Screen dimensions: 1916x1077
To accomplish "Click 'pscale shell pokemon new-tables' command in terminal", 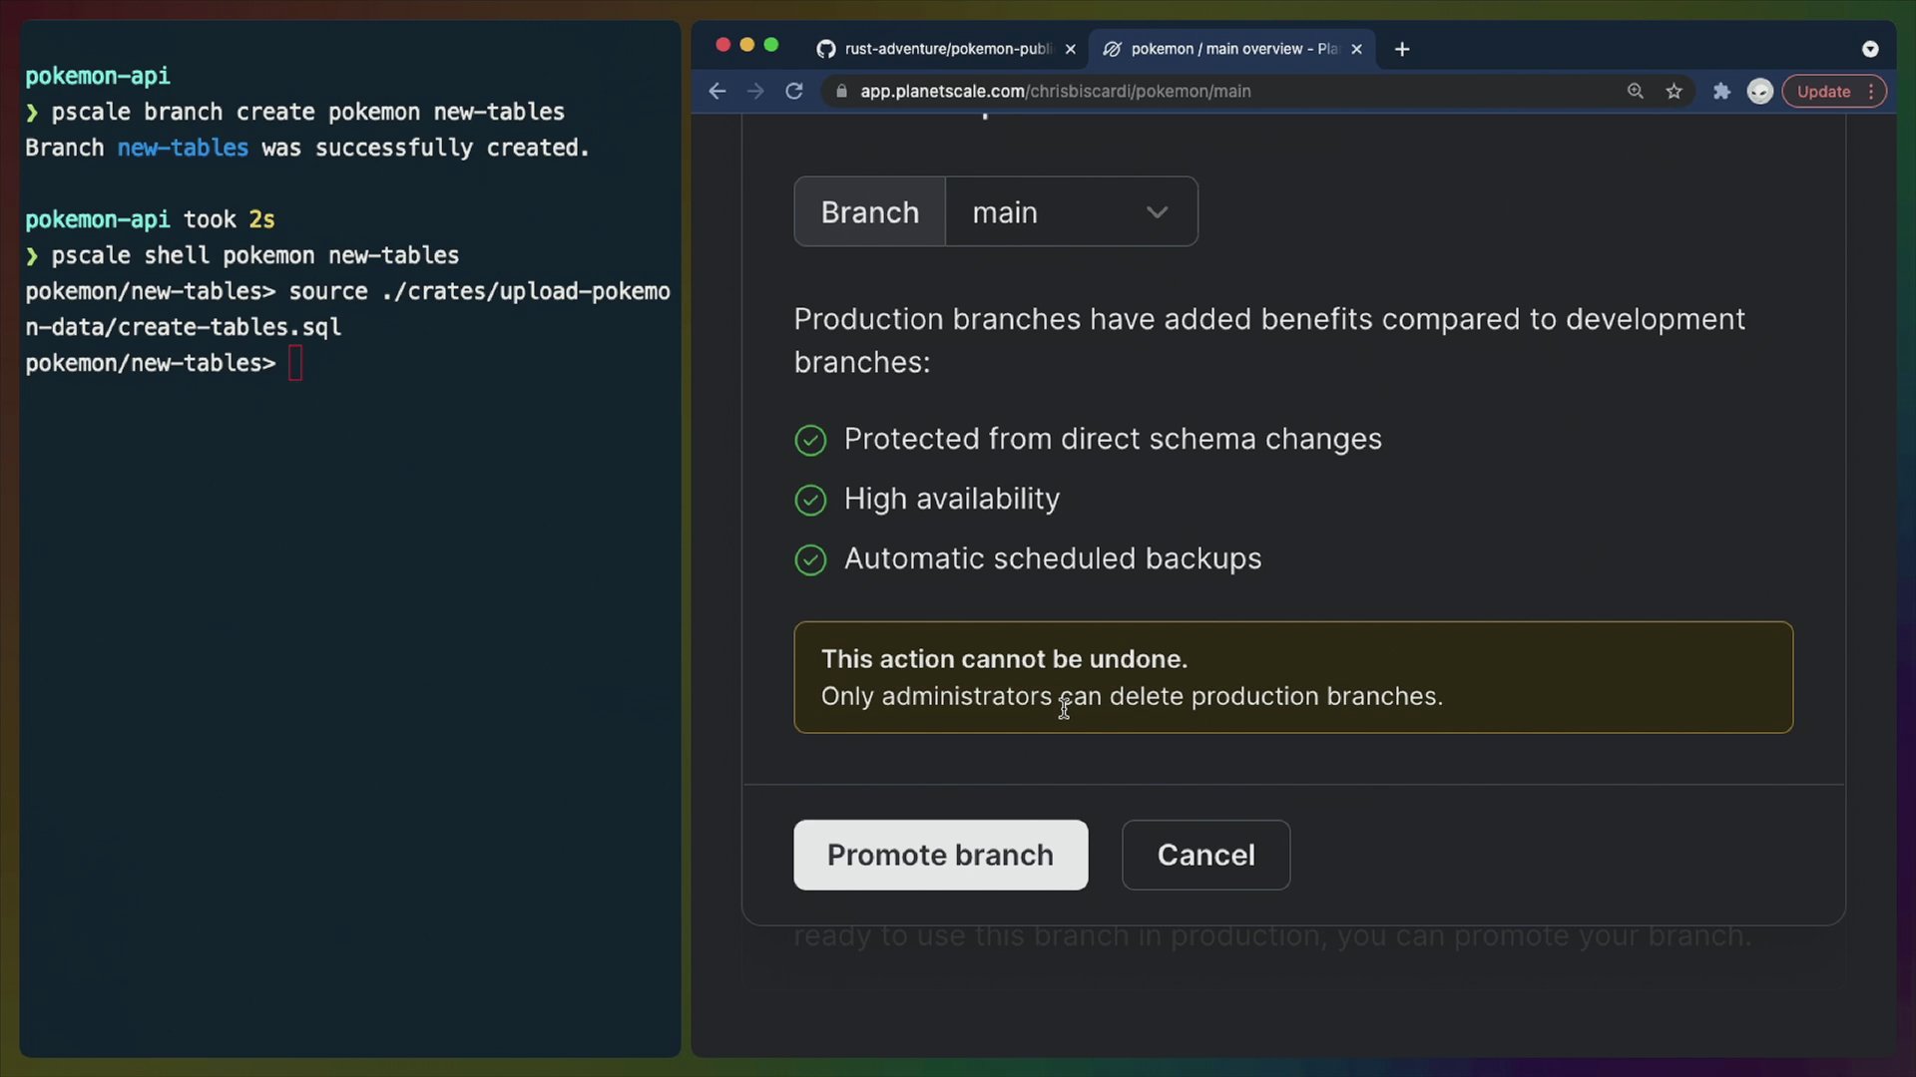I will tap(255, 255).
